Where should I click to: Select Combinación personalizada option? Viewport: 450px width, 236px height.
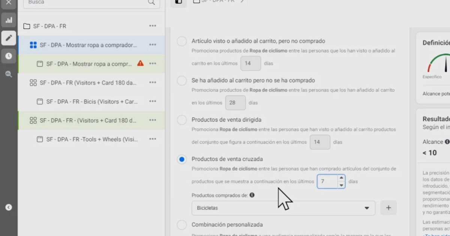pos(182,225)
